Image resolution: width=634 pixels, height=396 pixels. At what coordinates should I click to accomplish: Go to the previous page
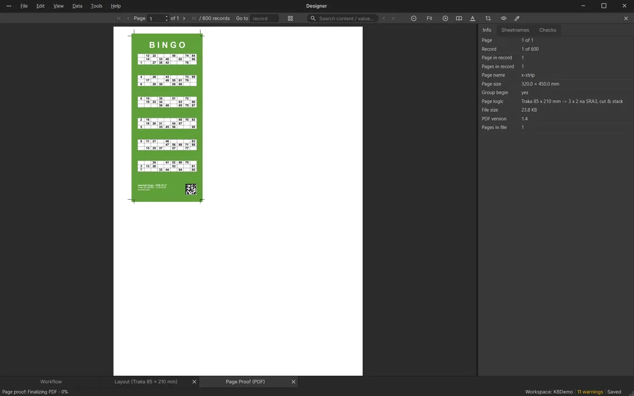point(128,18)
